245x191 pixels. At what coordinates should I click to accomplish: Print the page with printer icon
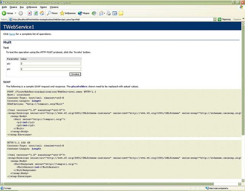click(109, 13)
